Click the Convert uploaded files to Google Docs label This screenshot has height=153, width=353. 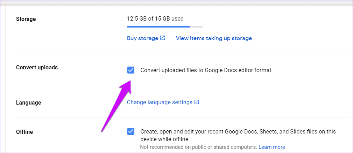click(206, 70)
